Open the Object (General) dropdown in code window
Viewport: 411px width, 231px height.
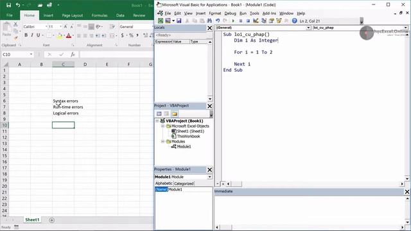308,28
